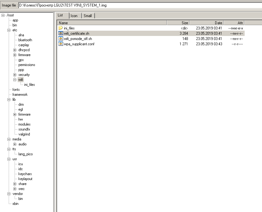The height and width of the screenshot is (212, 262).
Task: Expand the dhcpcd folder node
Action: [x=15, y=50]
